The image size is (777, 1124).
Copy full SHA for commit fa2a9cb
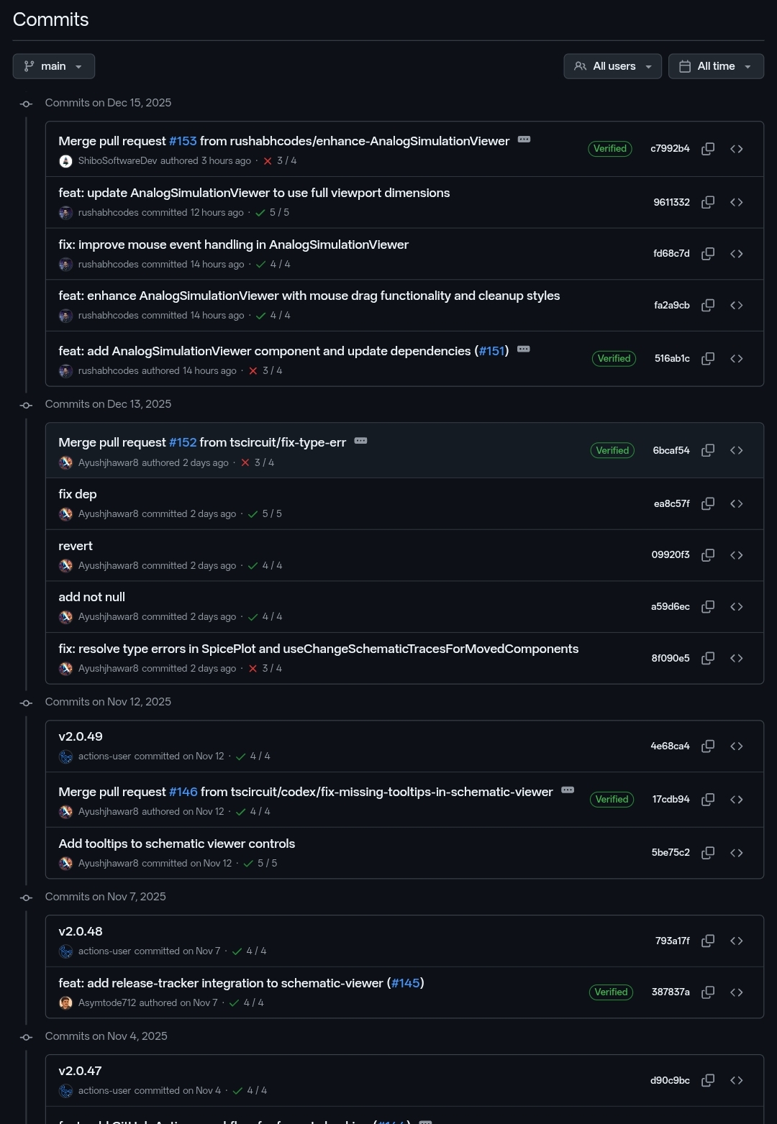pos(708,305)
